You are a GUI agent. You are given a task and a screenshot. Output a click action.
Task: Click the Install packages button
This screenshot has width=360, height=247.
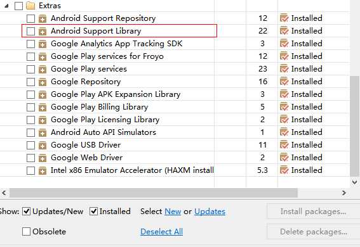click(x=313, y=212)
